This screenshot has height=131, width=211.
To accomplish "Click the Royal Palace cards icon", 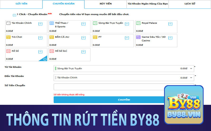I will [138, 23].
